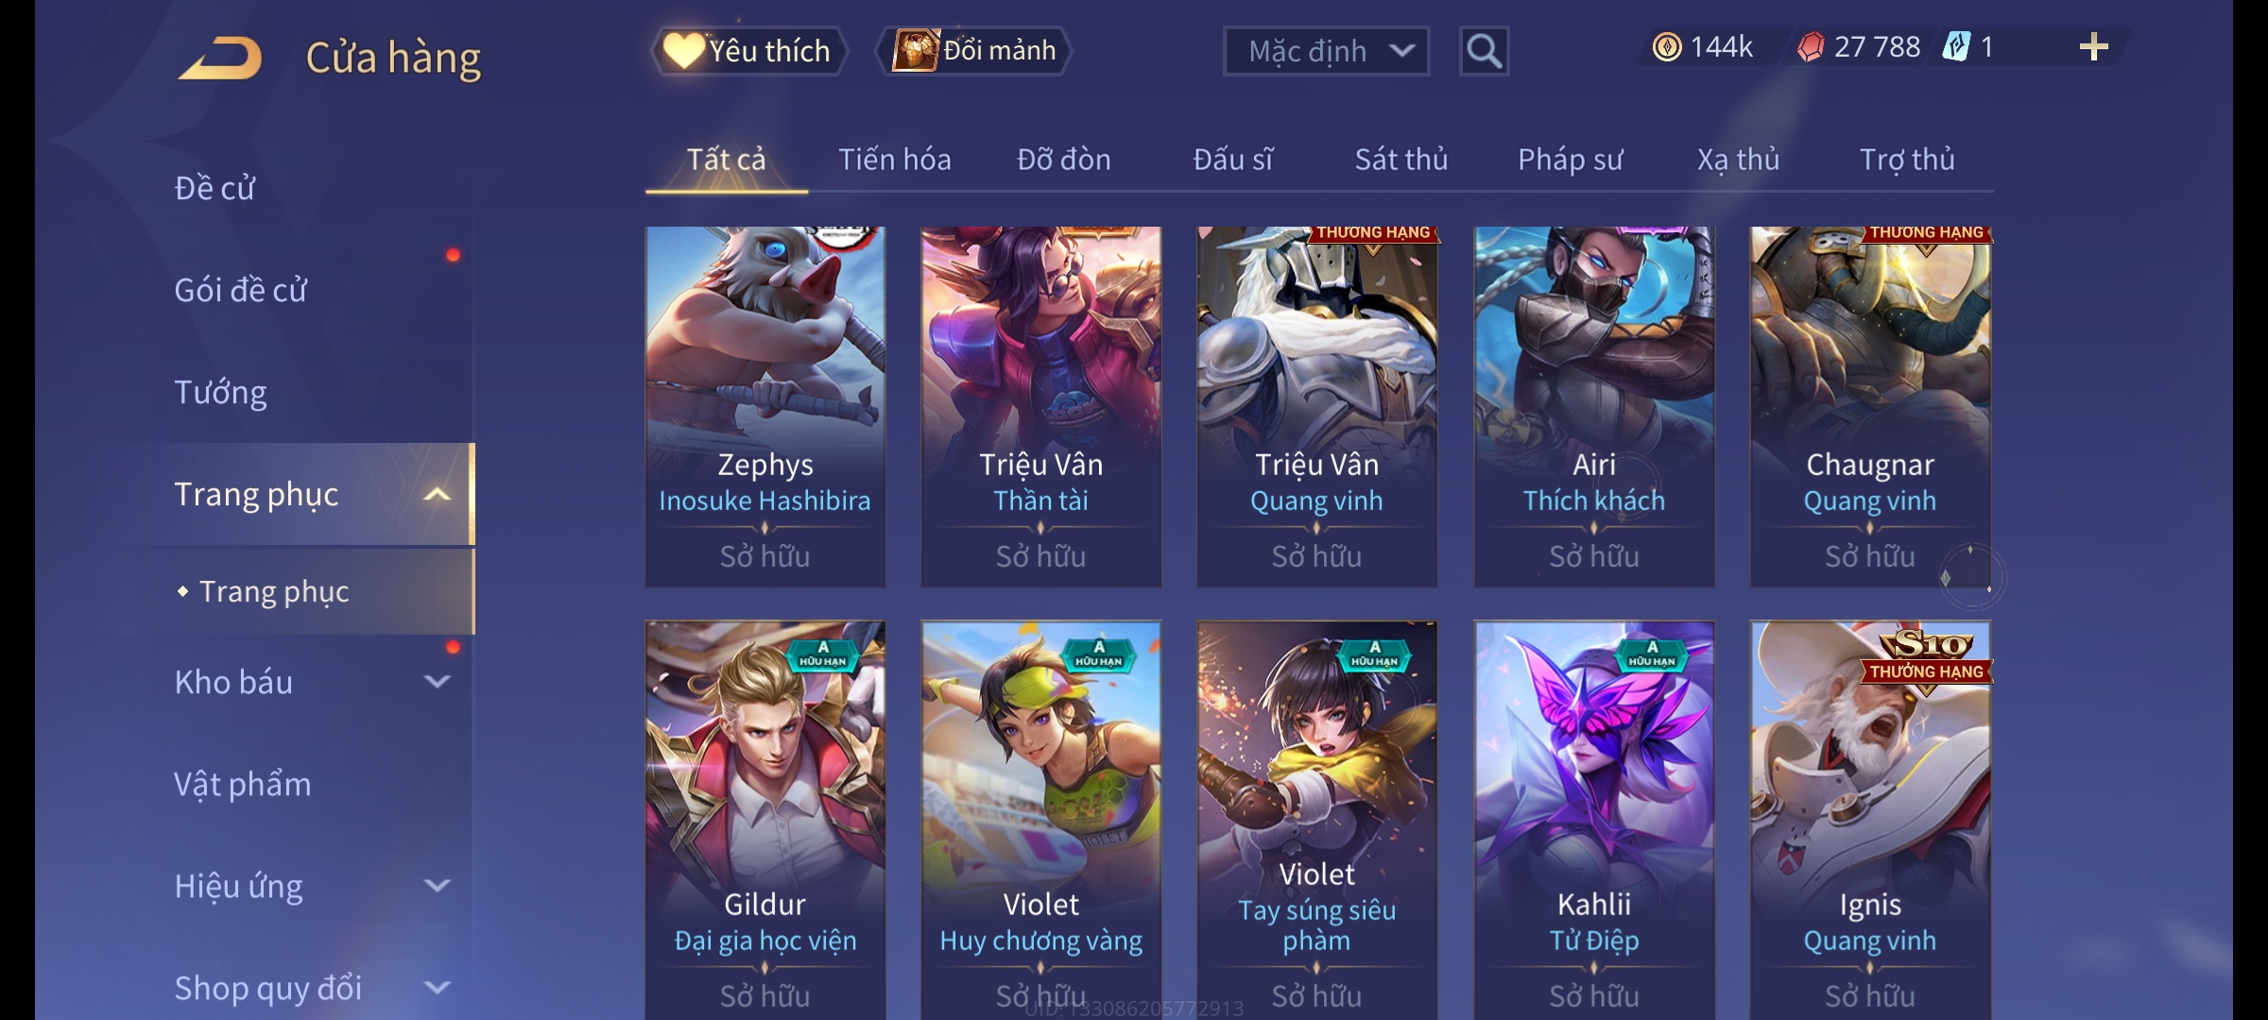Collapse the Trang phục sidebar section

pos(437,494)
